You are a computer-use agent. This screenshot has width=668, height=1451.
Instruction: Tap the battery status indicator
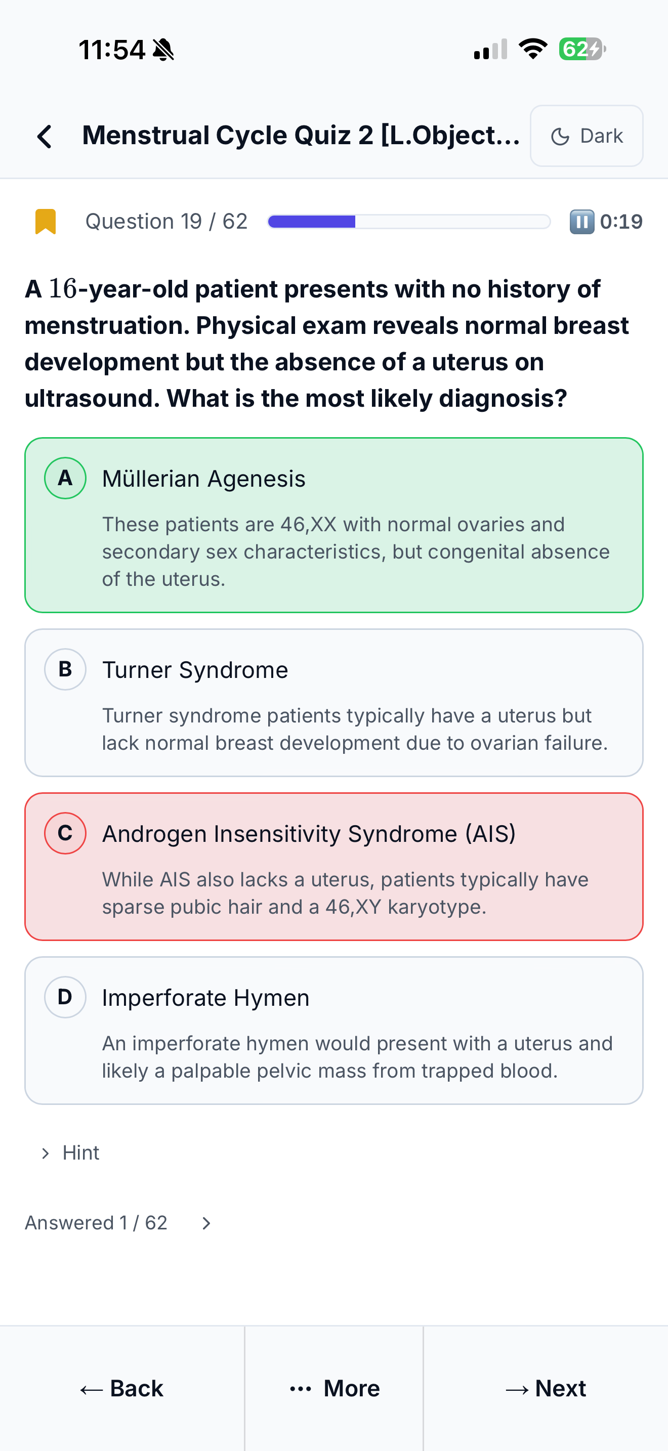tap(582, 49)
